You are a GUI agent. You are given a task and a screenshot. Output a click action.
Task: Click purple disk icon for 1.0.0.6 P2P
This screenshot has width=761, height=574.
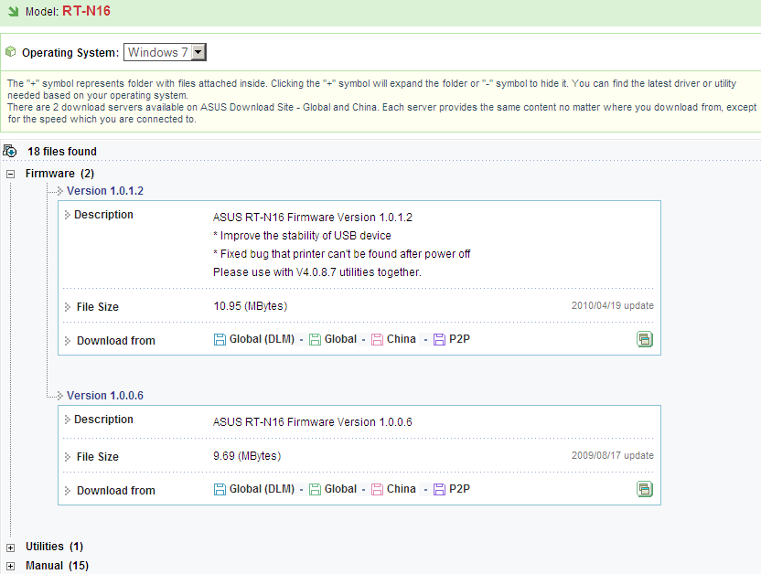tap(439, 489)
